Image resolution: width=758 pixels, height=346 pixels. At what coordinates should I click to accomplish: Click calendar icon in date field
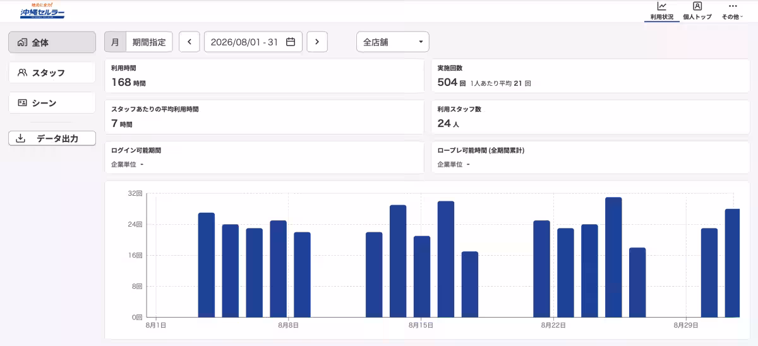click(291, 42)
